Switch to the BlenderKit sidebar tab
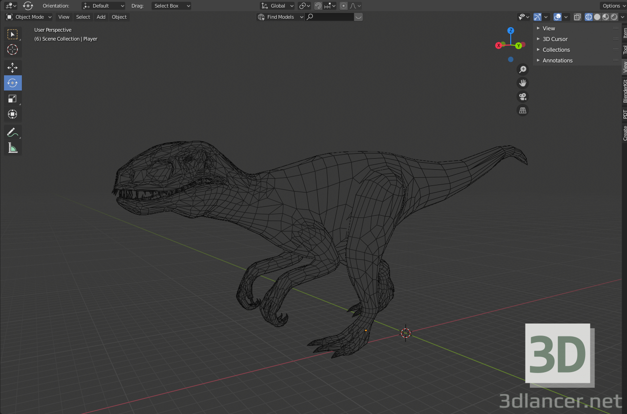Viewport: 627px width, 414px height. pos(625,91)
